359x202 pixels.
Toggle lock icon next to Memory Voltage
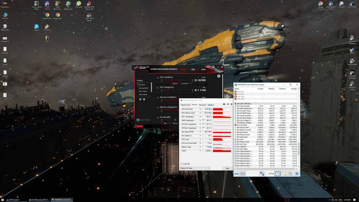158,107
